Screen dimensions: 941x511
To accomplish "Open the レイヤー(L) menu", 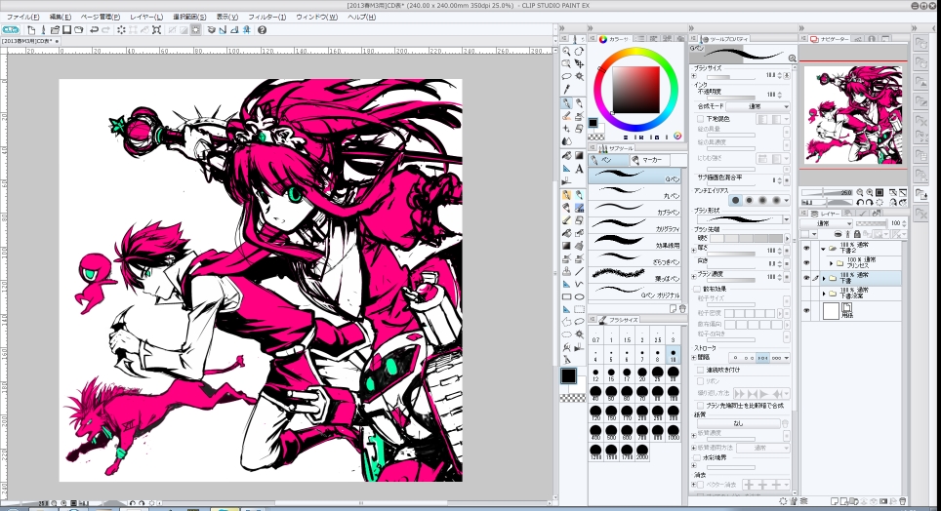I will coord(145,17).
